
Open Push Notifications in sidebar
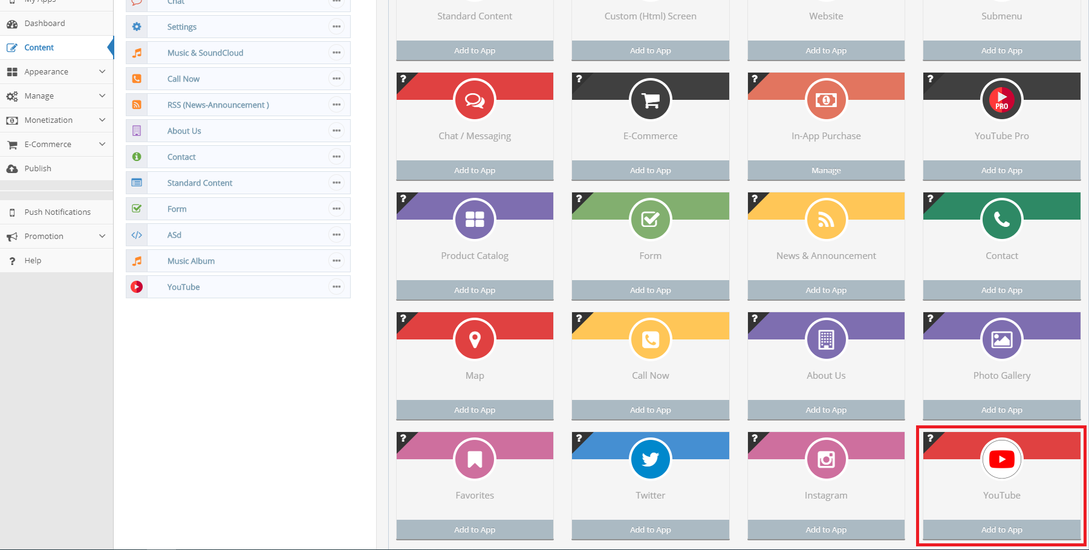pos(56,212)
